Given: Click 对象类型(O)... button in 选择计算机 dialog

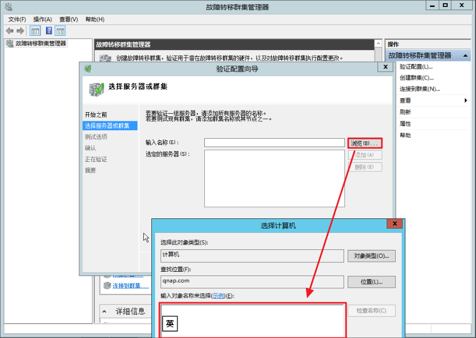Looking at the screenshot, I should 372,256.
